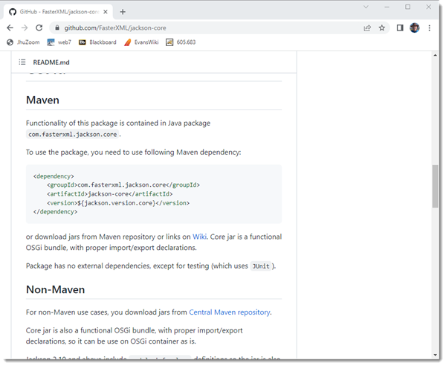
Task: Open EvansWiki bookmark
Action: [x=141, y=42]
